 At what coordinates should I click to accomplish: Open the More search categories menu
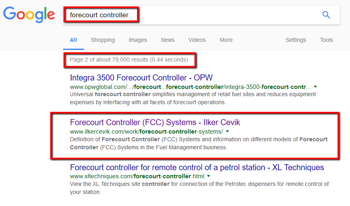226,40
